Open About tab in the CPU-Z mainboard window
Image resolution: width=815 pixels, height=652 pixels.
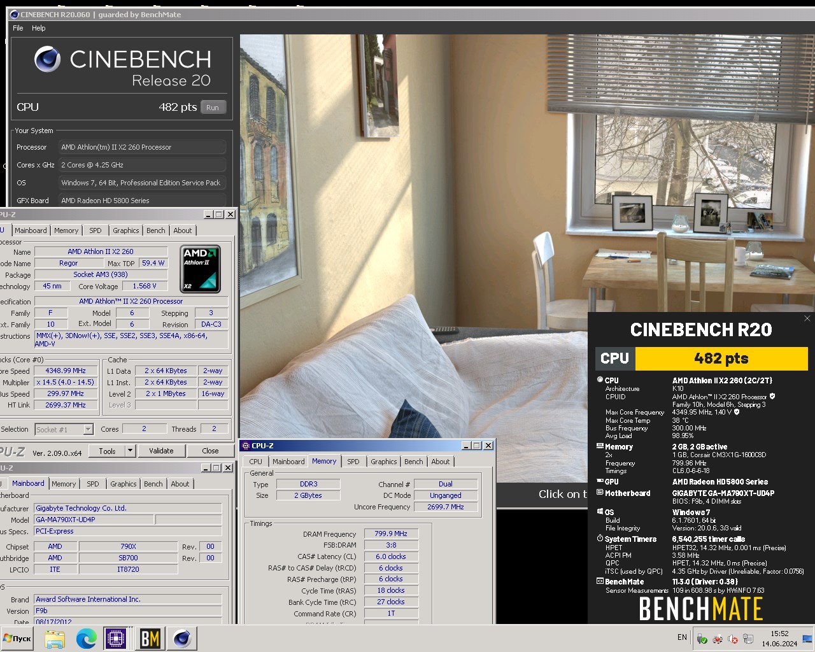click(180, 484)
